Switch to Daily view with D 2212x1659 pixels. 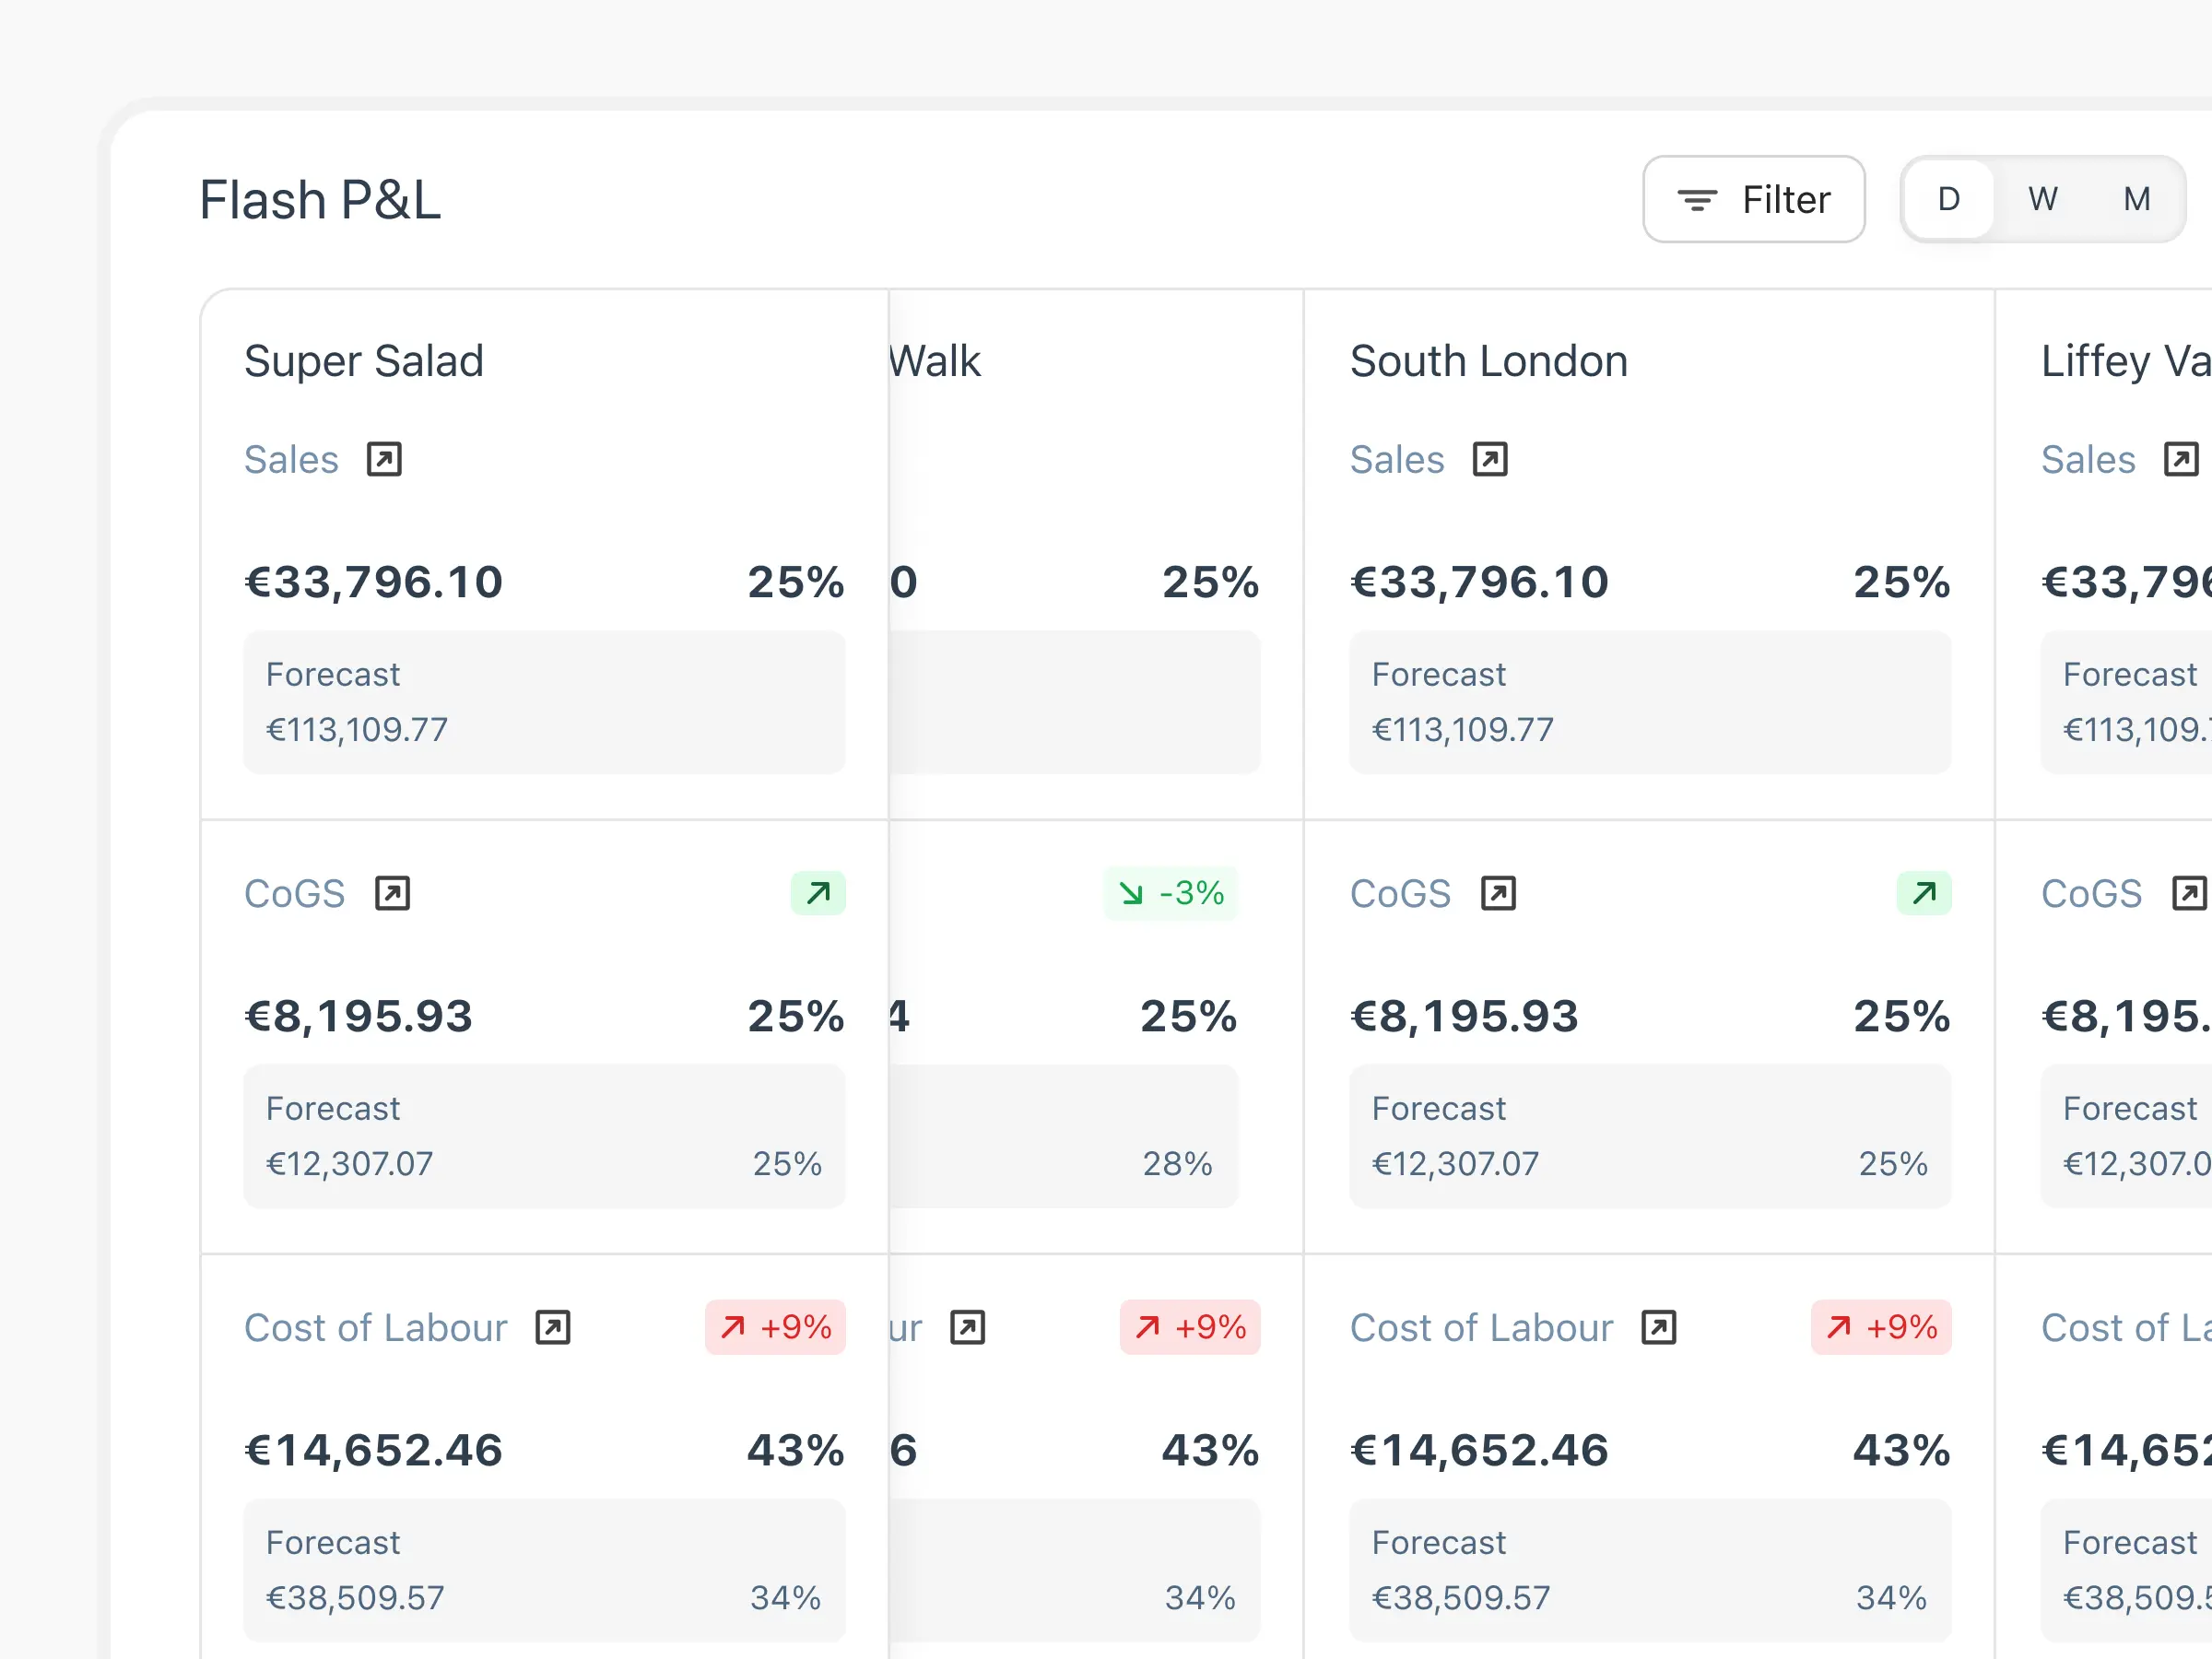coord(1948,199)
